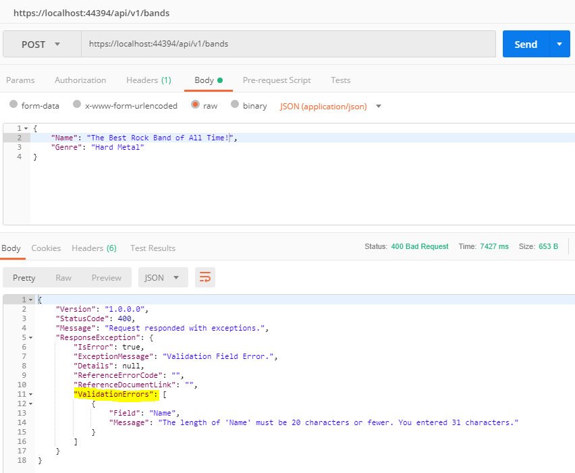Click the Send button
Screen dimensions: 575x473
526,44
